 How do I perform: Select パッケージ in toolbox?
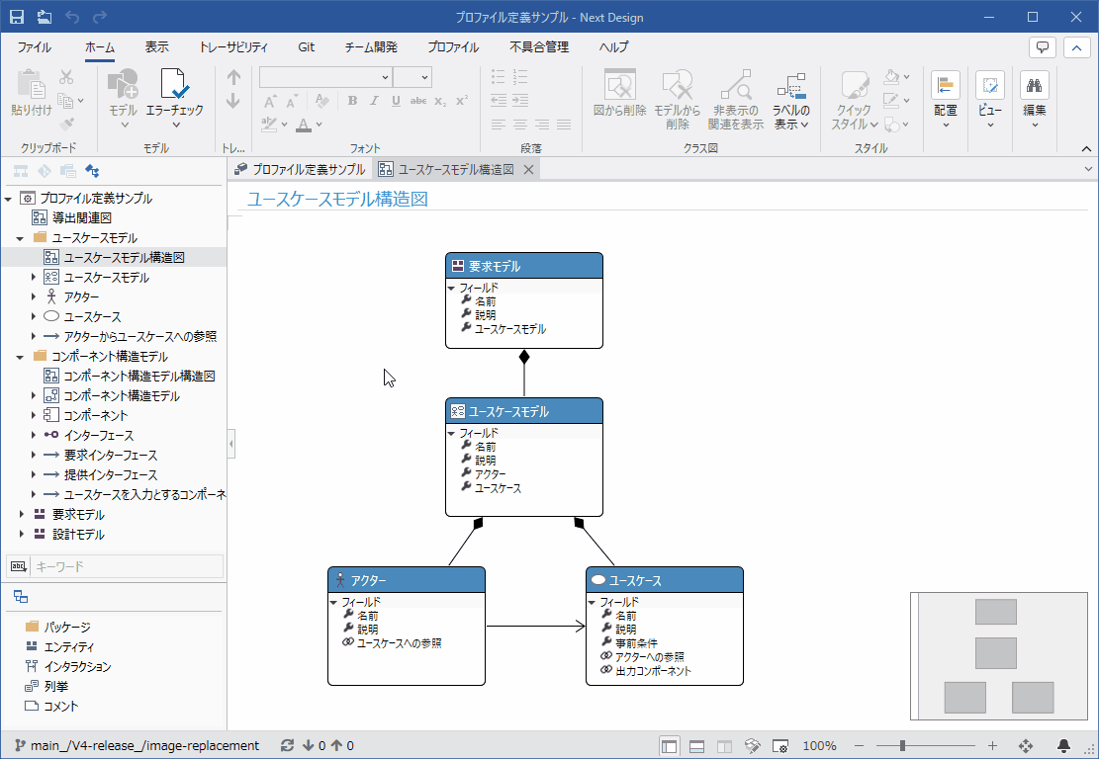coord(59,627)
